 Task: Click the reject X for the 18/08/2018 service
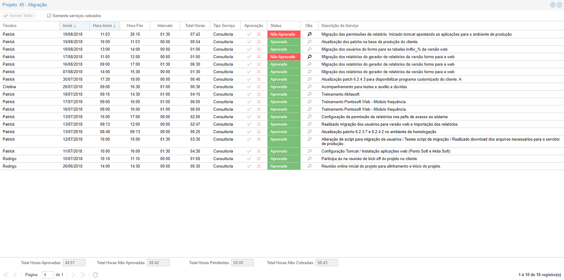click(259, 49)
